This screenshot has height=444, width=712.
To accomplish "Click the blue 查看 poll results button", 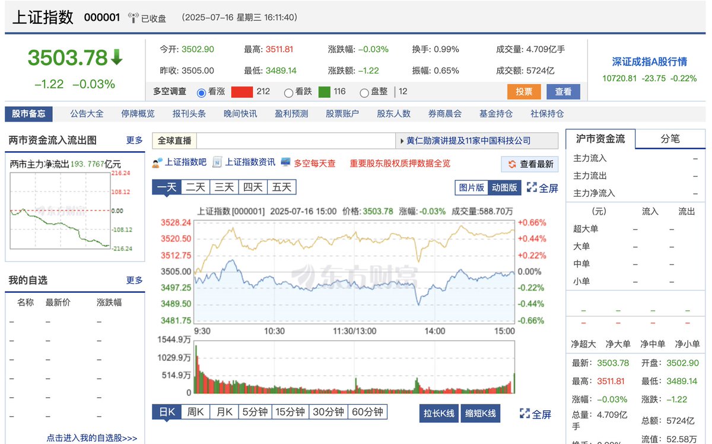I will click(x=563, y=92).
